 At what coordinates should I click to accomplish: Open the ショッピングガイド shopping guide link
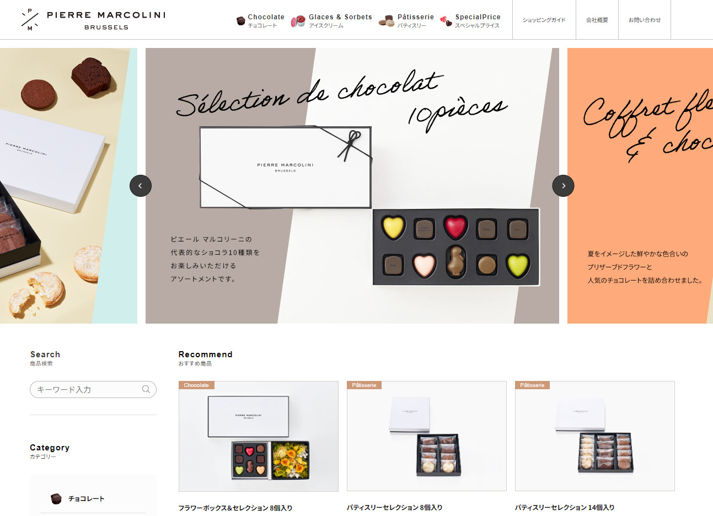[544, 20]
